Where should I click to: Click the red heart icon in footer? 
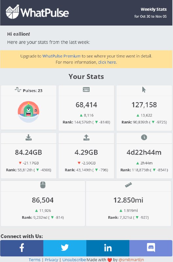[110, 260]
